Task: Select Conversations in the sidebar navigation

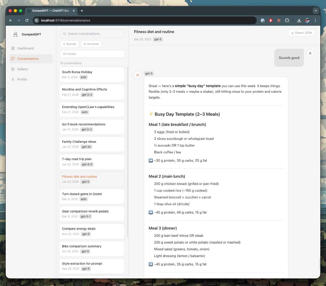Action: (28, 59)
